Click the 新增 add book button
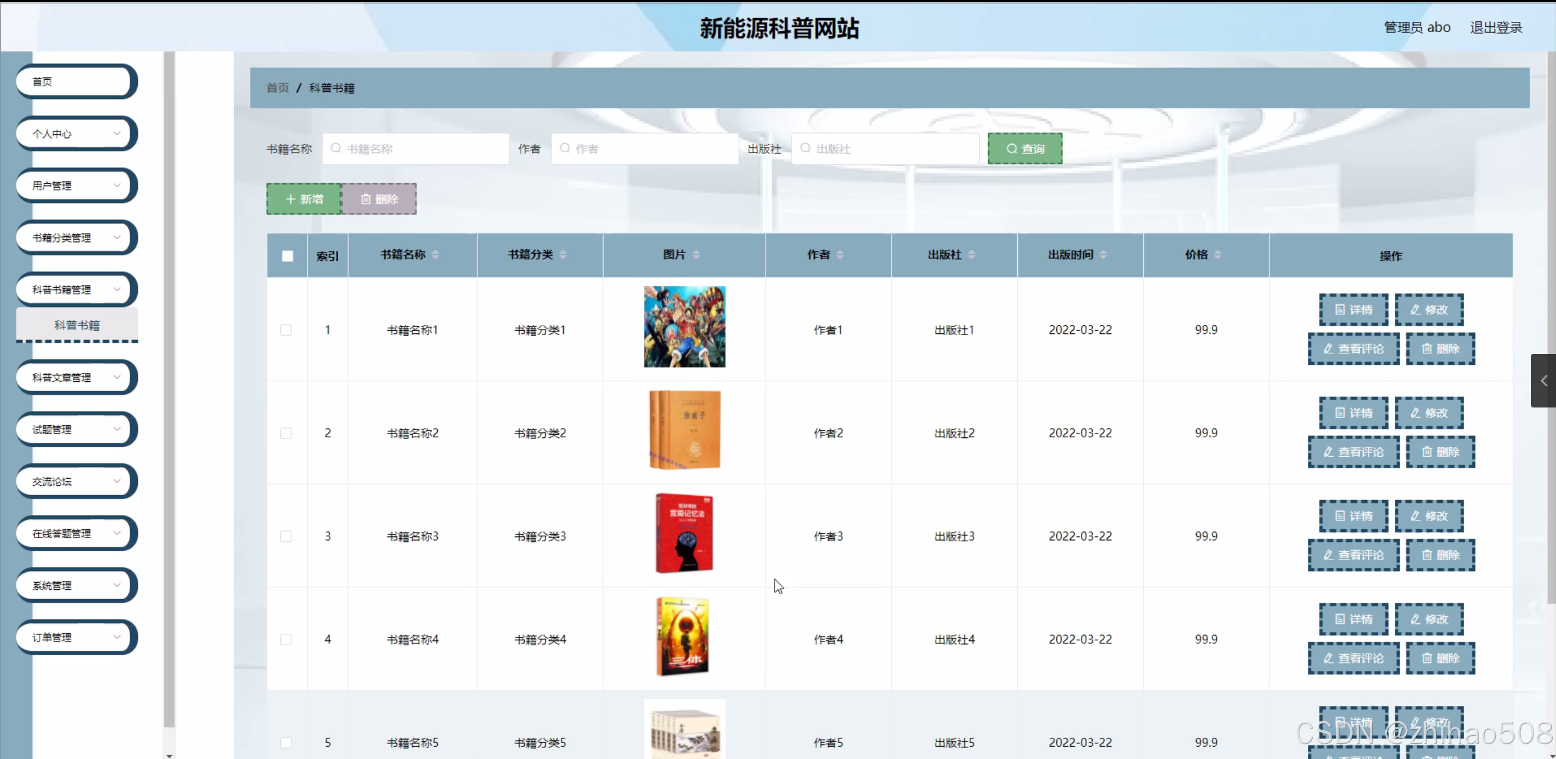This screenshot has width=1556, height=759. point(304,199)
